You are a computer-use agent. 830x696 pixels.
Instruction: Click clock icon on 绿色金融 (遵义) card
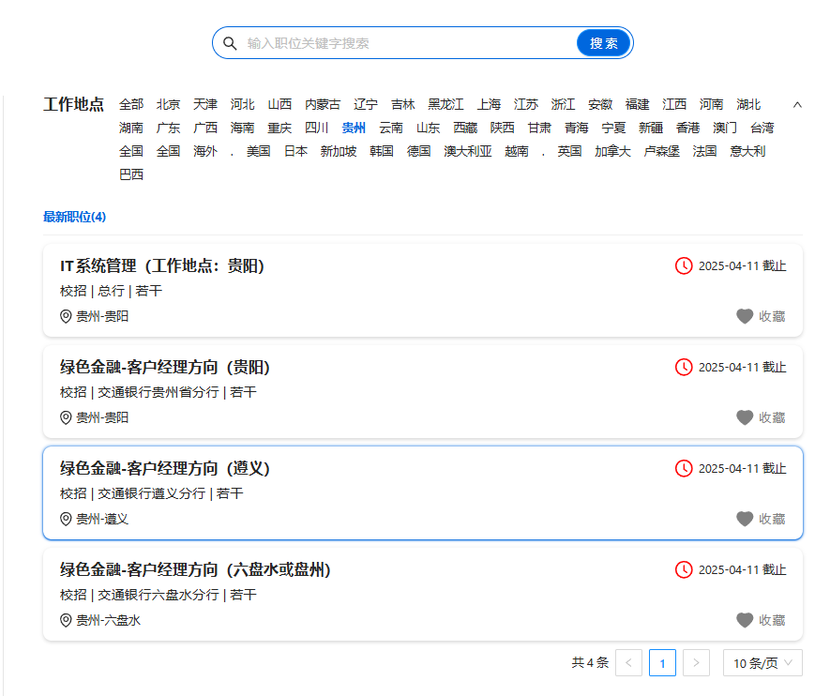tap(684, 468)
